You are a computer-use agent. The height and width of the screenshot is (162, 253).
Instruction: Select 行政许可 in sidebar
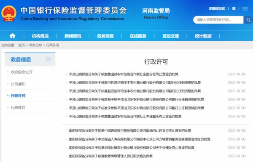18,96
